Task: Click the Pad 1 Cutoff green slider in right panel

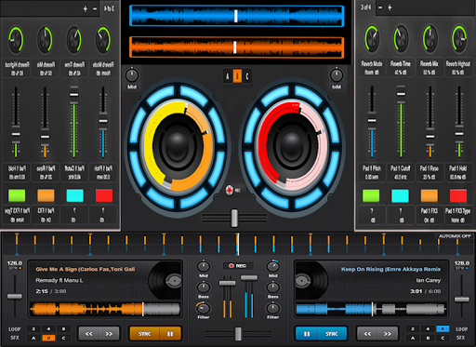Action: 401,122
